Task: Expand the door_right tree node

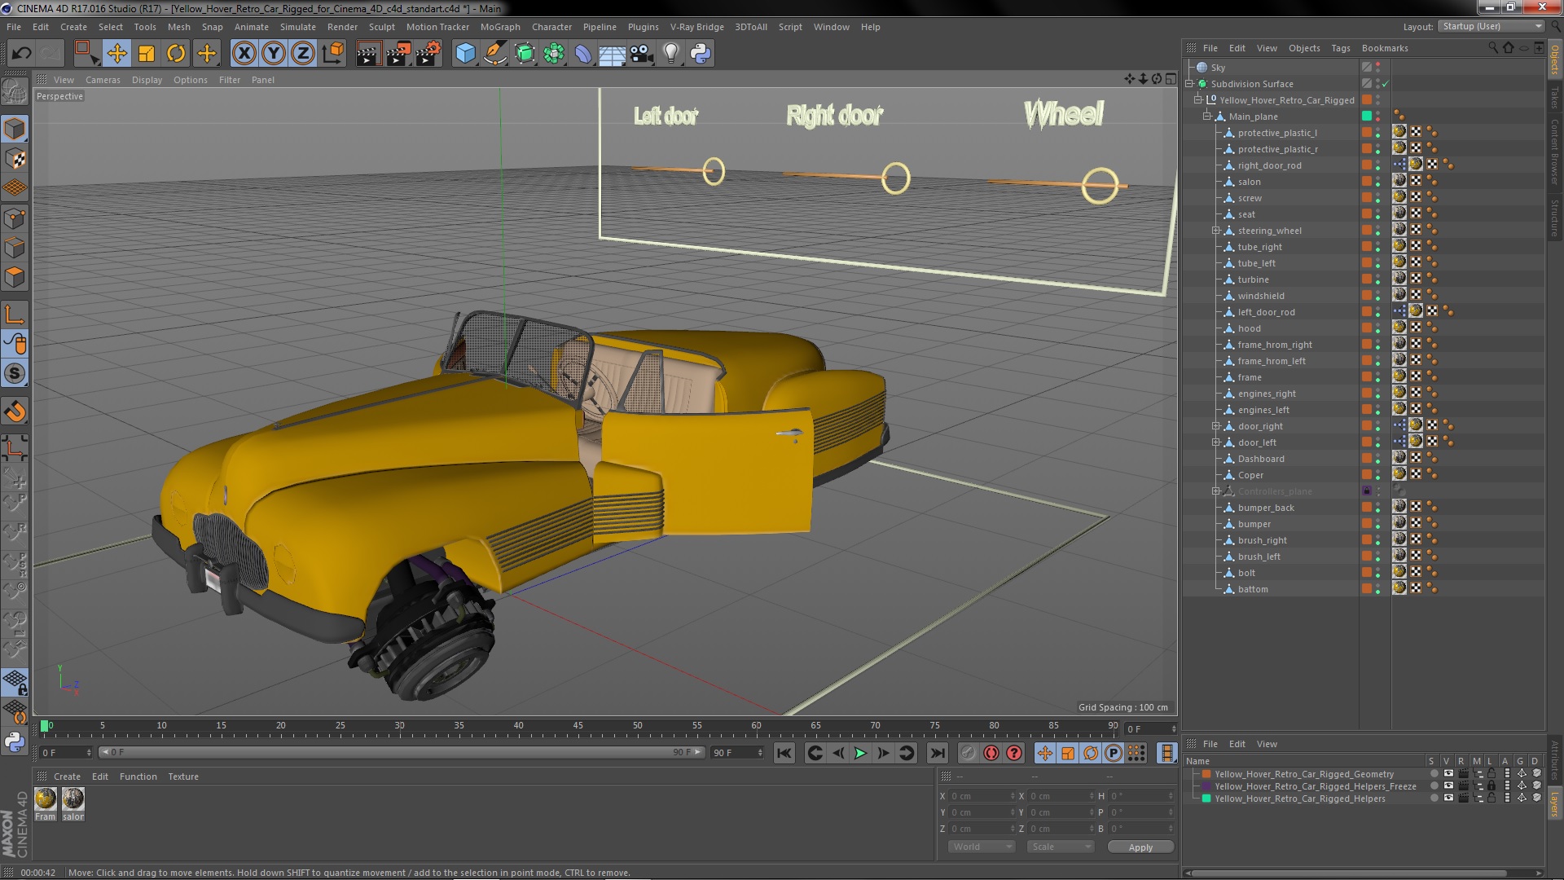Action: [1216, 426]
